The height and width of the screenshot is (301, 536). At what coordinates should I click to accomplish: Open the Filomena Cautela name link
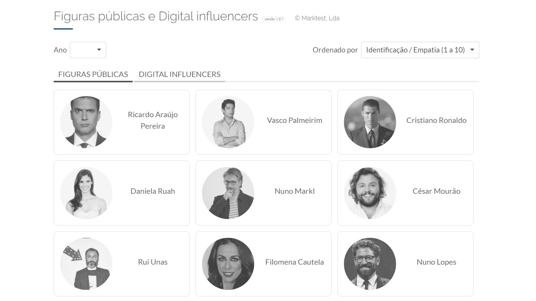tap(294, 262)
